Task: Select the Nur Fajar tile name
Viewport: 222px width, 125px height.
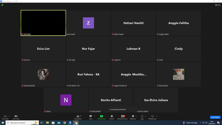Action: [88, 49]
